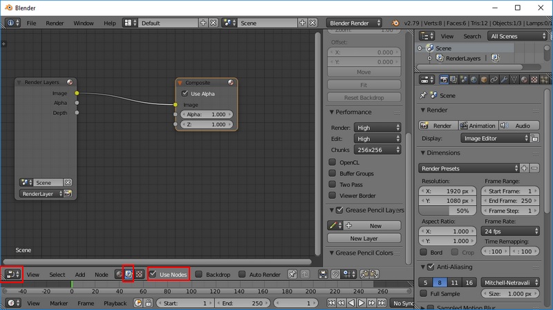Open the Blender Render engine dropdown

(354, 23)
